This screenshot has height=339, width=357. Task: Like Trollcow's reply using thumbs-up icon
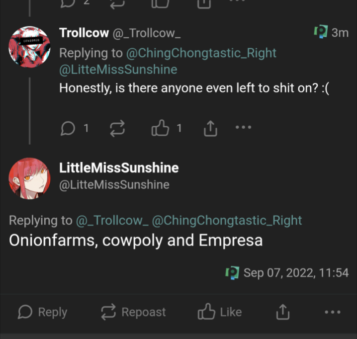(160, 128)
